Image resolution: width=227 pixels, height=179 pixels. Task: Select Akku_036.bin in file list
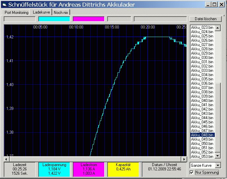pos(202,83)
